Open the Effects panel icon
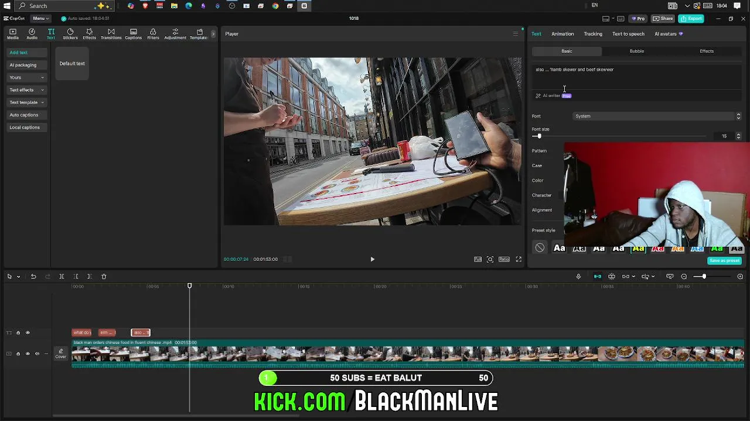Image resolution: width=750 pixels, height=421 pixels. pyautogui.click(x=89, y=34)
